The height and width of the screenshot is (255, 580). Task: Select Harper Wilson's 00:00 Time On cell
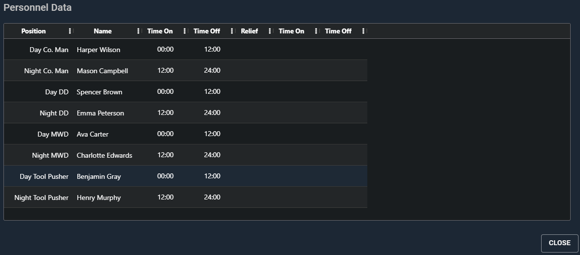coord(165,50)
